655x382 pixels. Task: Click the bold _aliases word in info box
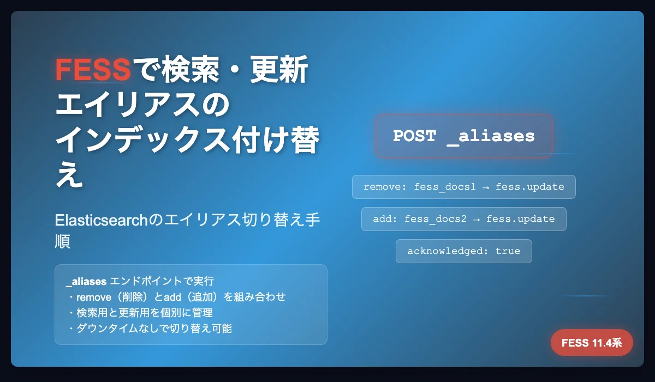point(86,281)
